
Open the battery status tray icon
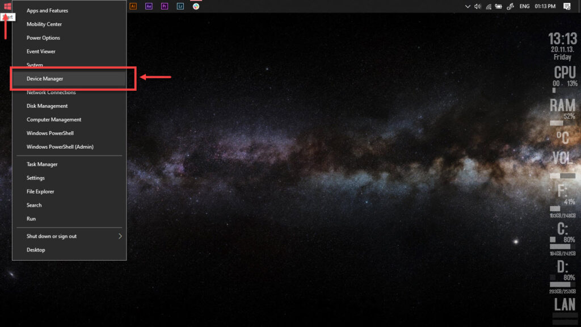click(x=499, y=6)
